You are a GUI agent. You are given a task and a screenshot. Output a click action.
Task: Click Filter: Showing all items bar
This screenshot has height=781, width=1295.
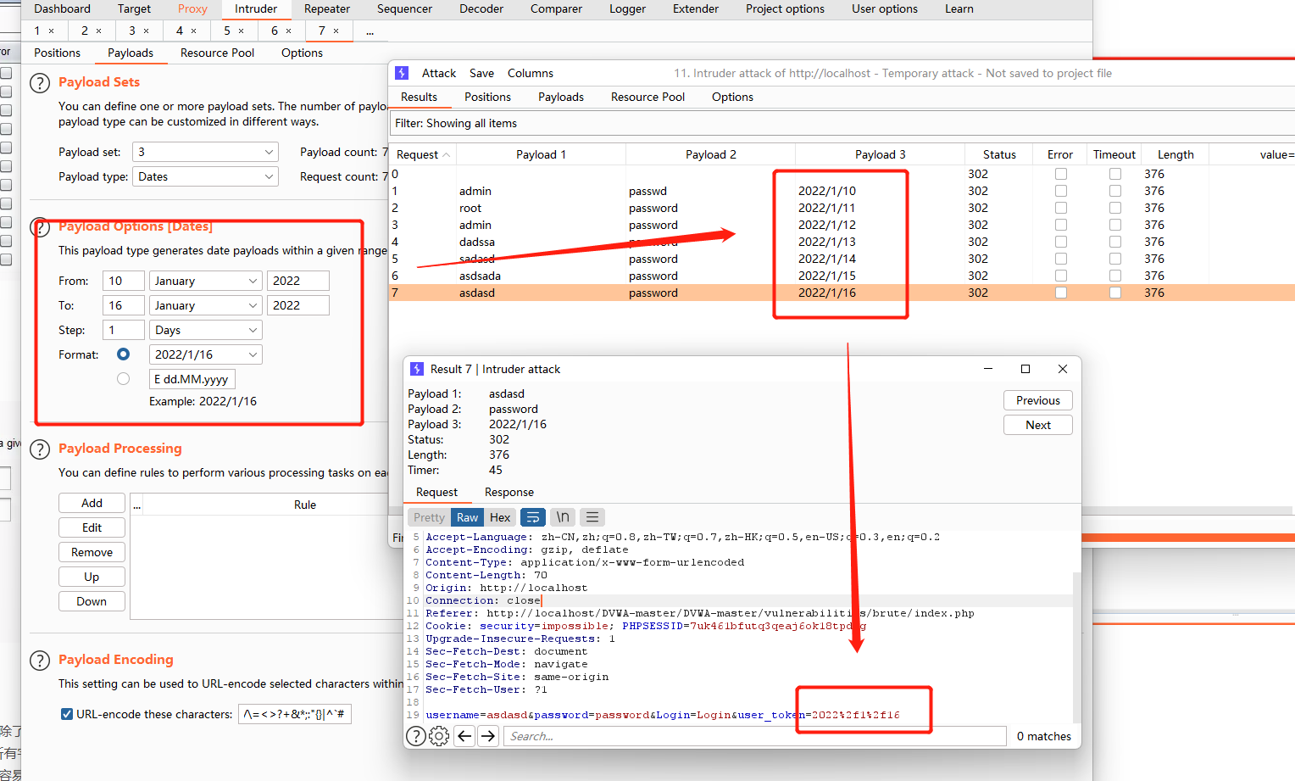[x=842, y=123]
